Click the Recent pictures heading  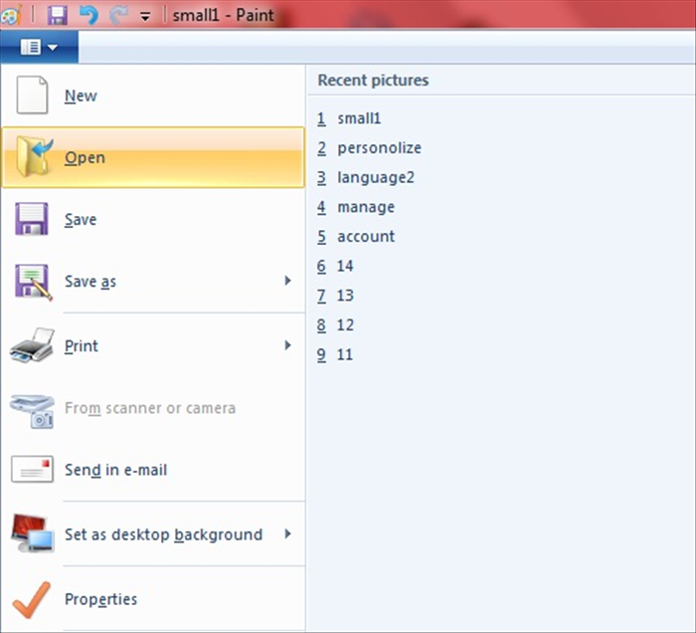point(373,81)
